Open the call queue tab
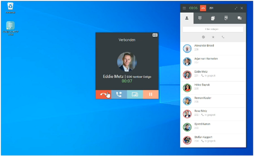The image size is (254, 156). tap(226, 18)
